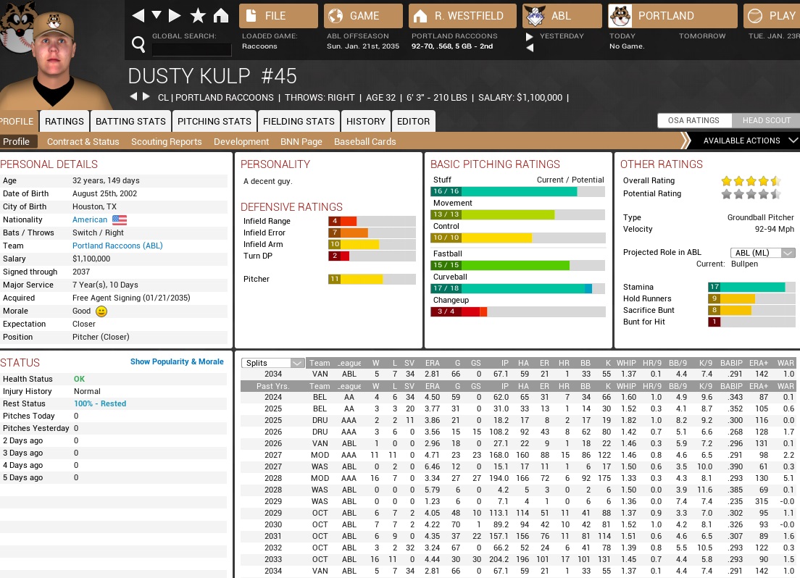Open the ABL league menu
This screenshot has height=578, width=800.
[562, 15]
